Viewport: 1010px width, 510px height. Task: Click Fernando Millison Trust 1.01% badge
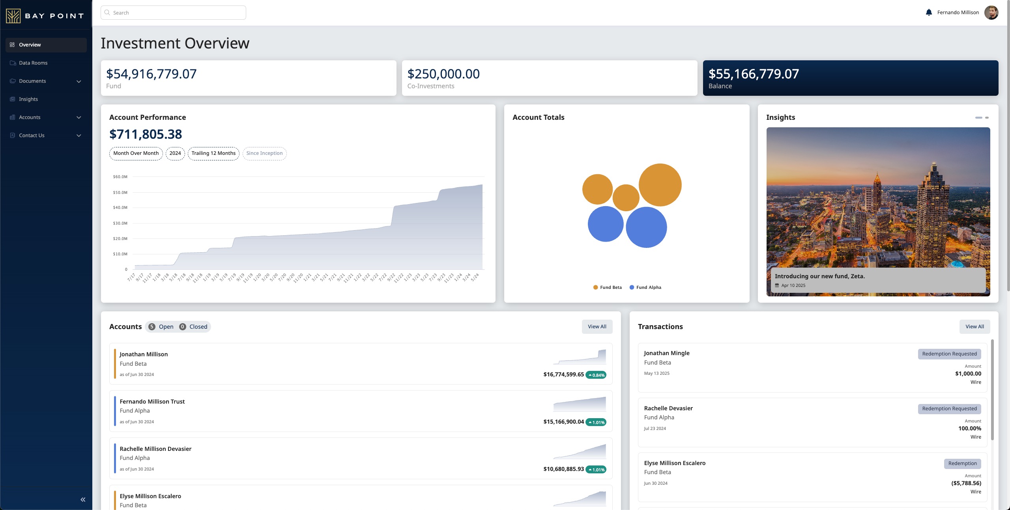tap(596, 423)
